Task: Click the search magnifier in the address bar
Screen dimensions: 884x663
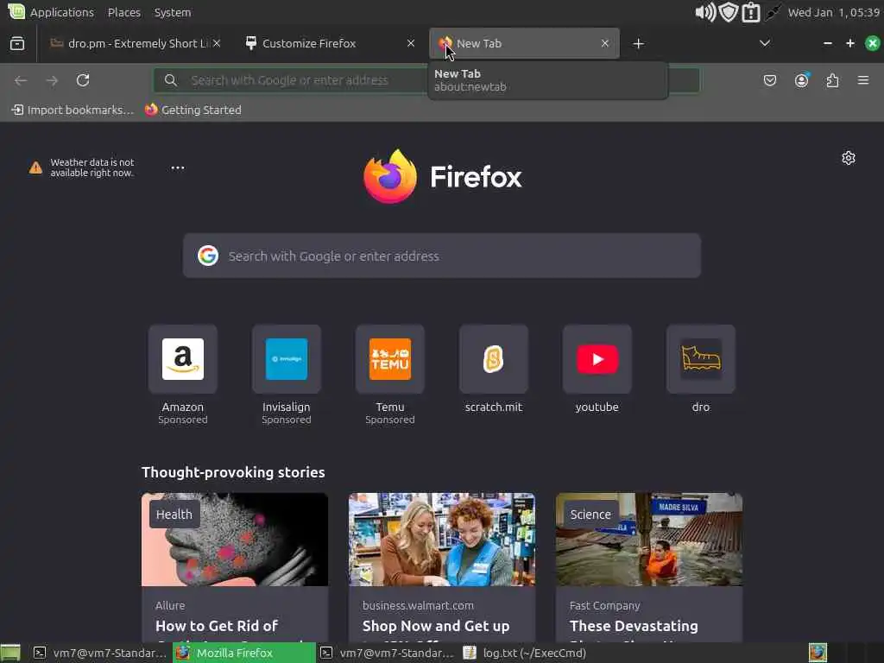Action: click(x=170, y=80)
